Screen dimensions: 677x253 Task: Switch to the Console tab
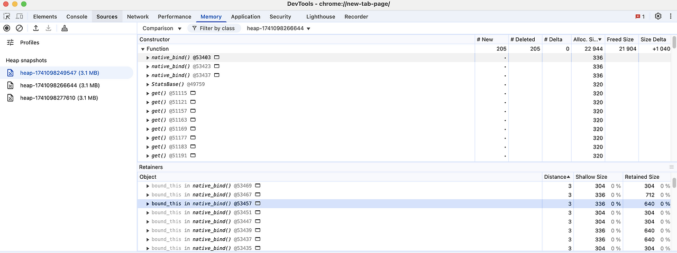pos(77,17)
